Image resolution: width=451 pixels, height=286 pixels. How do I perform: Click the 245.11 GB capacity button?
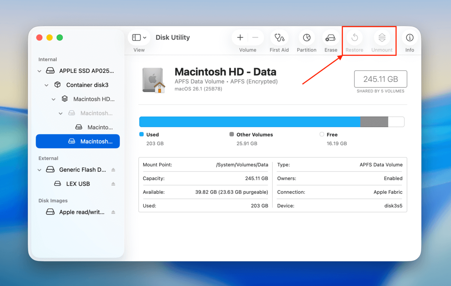click(x=380, y=79)
